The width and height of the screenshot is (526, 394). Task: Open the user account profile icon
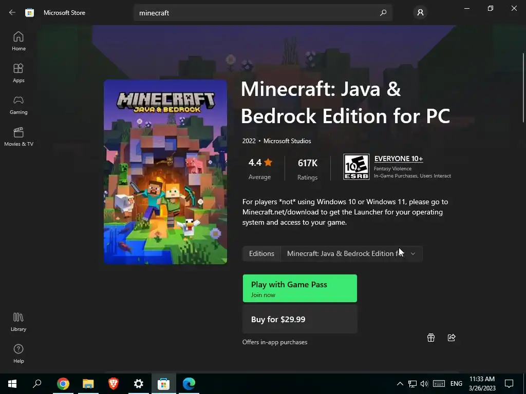tap(420, 13)
